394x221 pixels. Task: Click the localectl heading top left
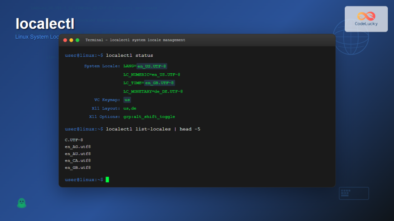click(x=45, y=24)
